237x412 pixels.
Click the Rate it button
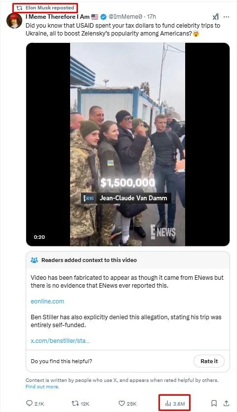[x=209, y=361]
